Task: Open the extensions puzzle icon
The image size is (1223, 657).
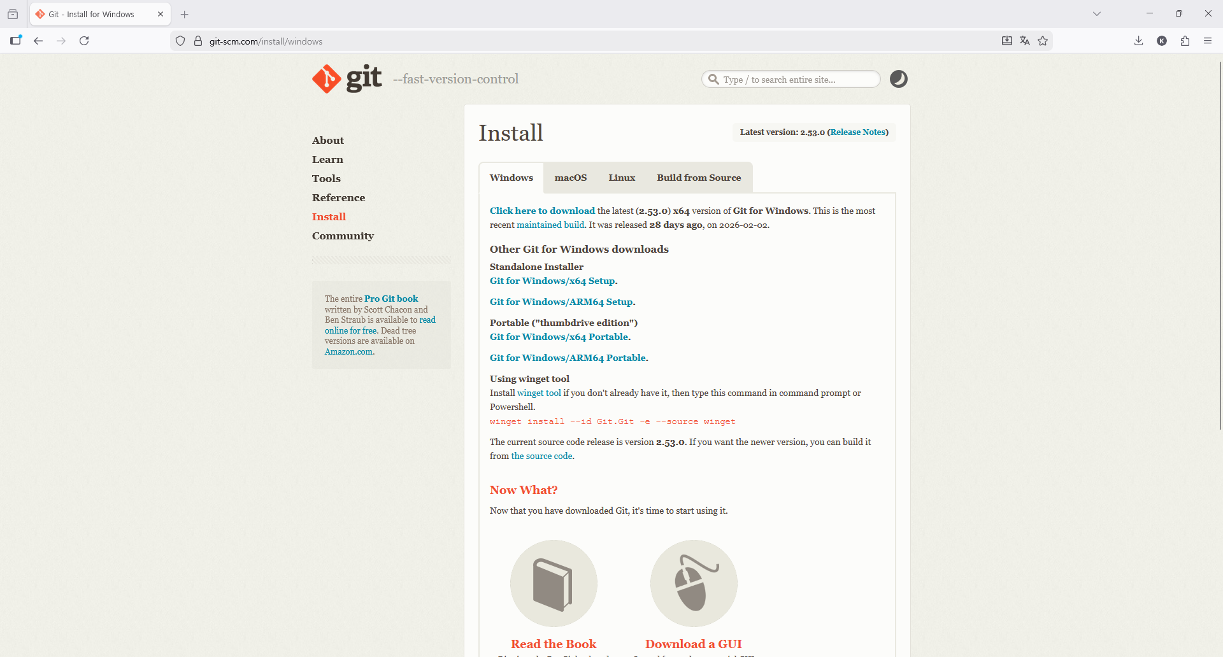Action: pyautogui.click(x=1185, y=41)
